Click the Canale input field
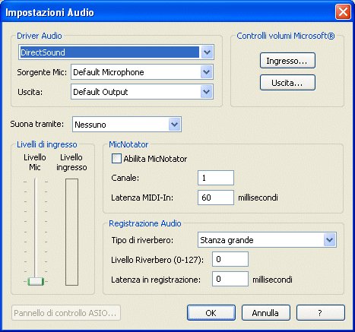The height and width of the screenshot is (332, 355). [216, 178]
